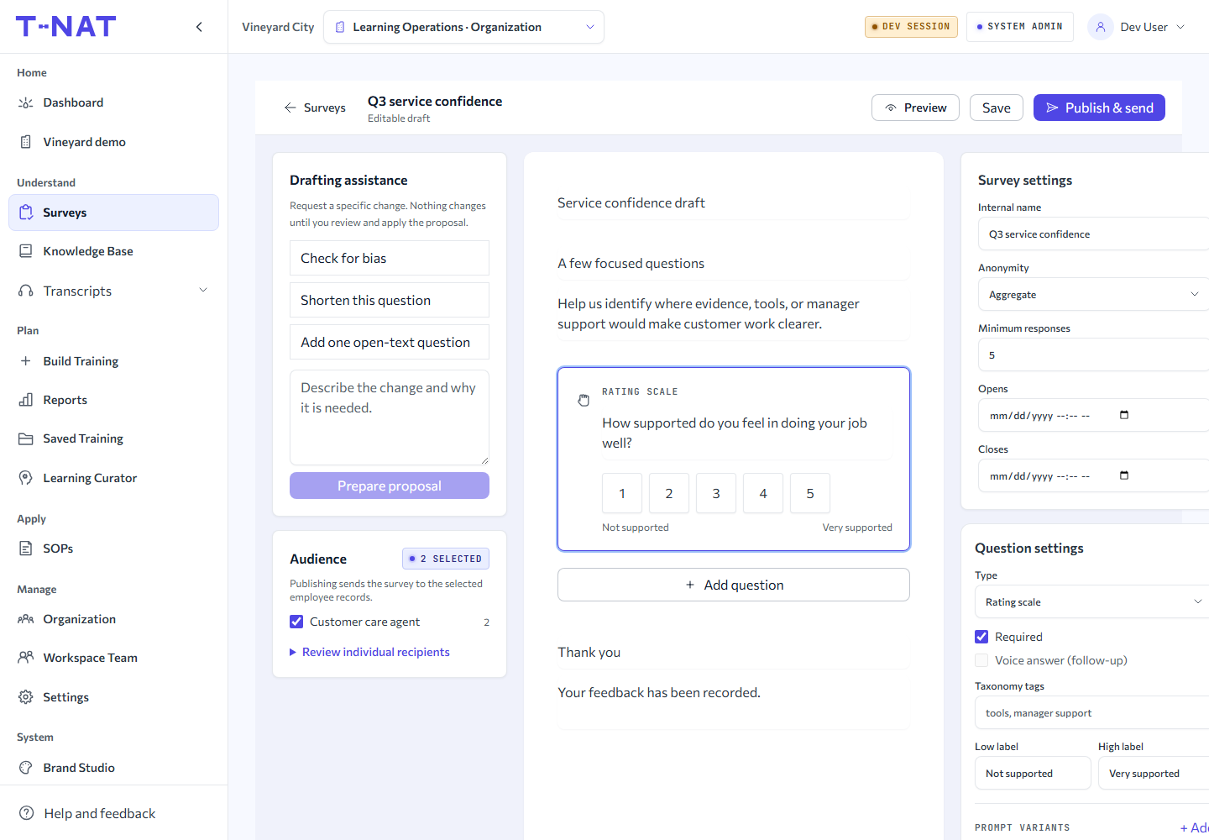Image resolution: width=1209 pixels, height=840 pixels.
Task: Click the Saved Training folder icon
Action: 26,438
